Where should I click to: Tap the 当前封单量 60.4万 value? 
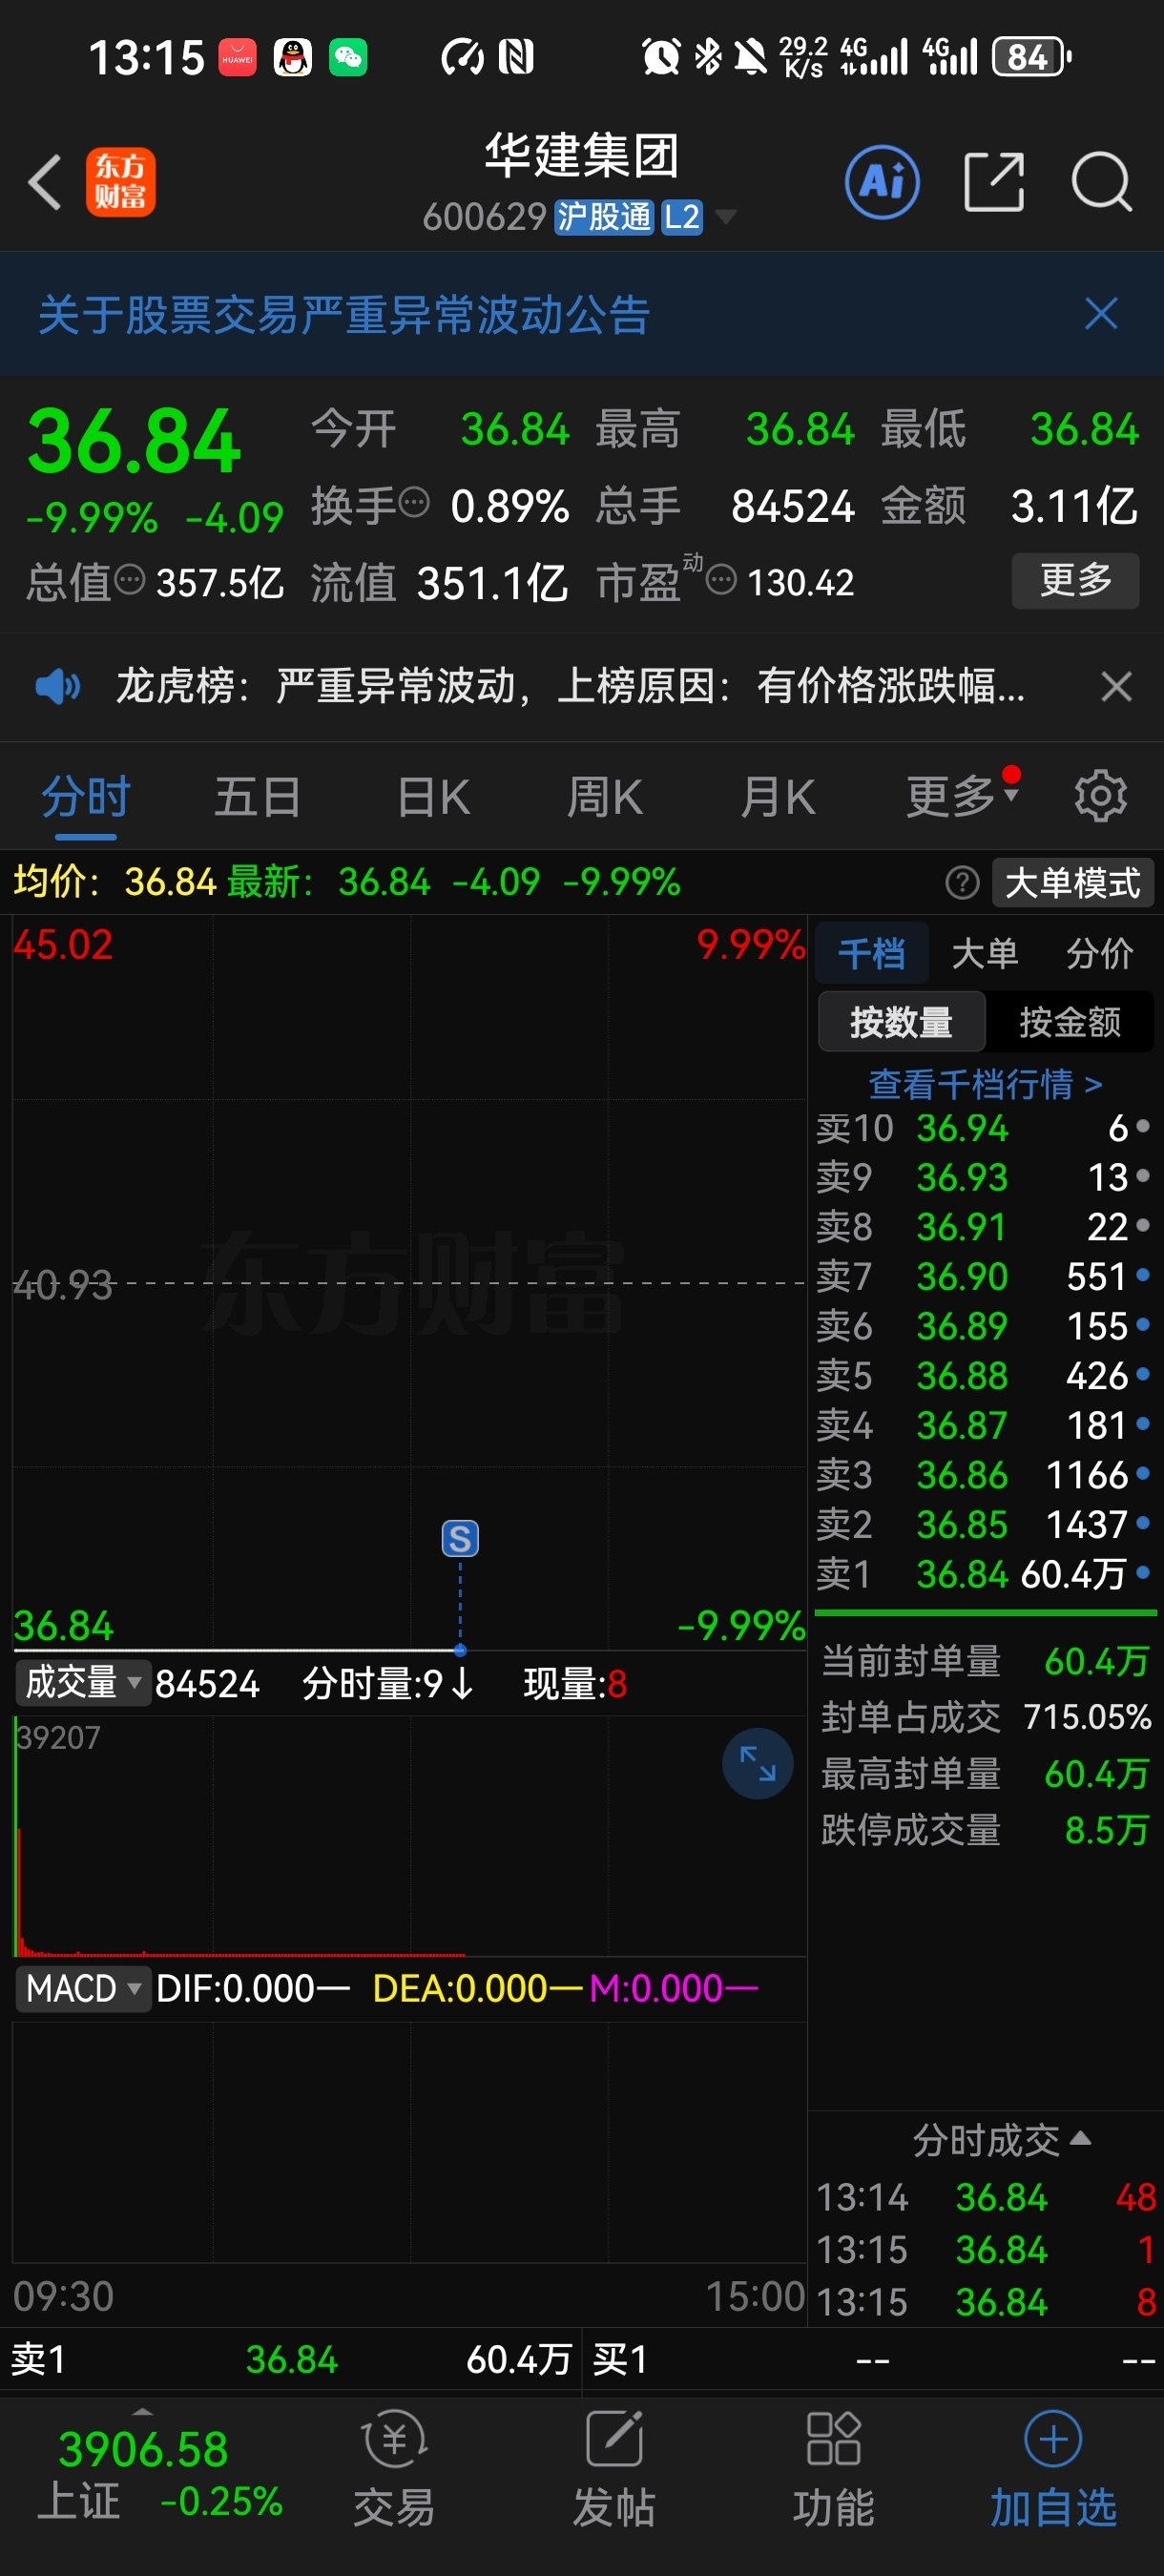point(1096,1661)
